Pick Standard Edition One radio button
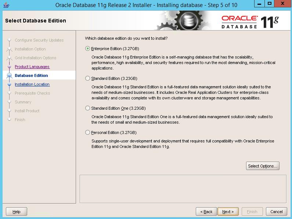The image size is (292, 219). tap(87, 108)
